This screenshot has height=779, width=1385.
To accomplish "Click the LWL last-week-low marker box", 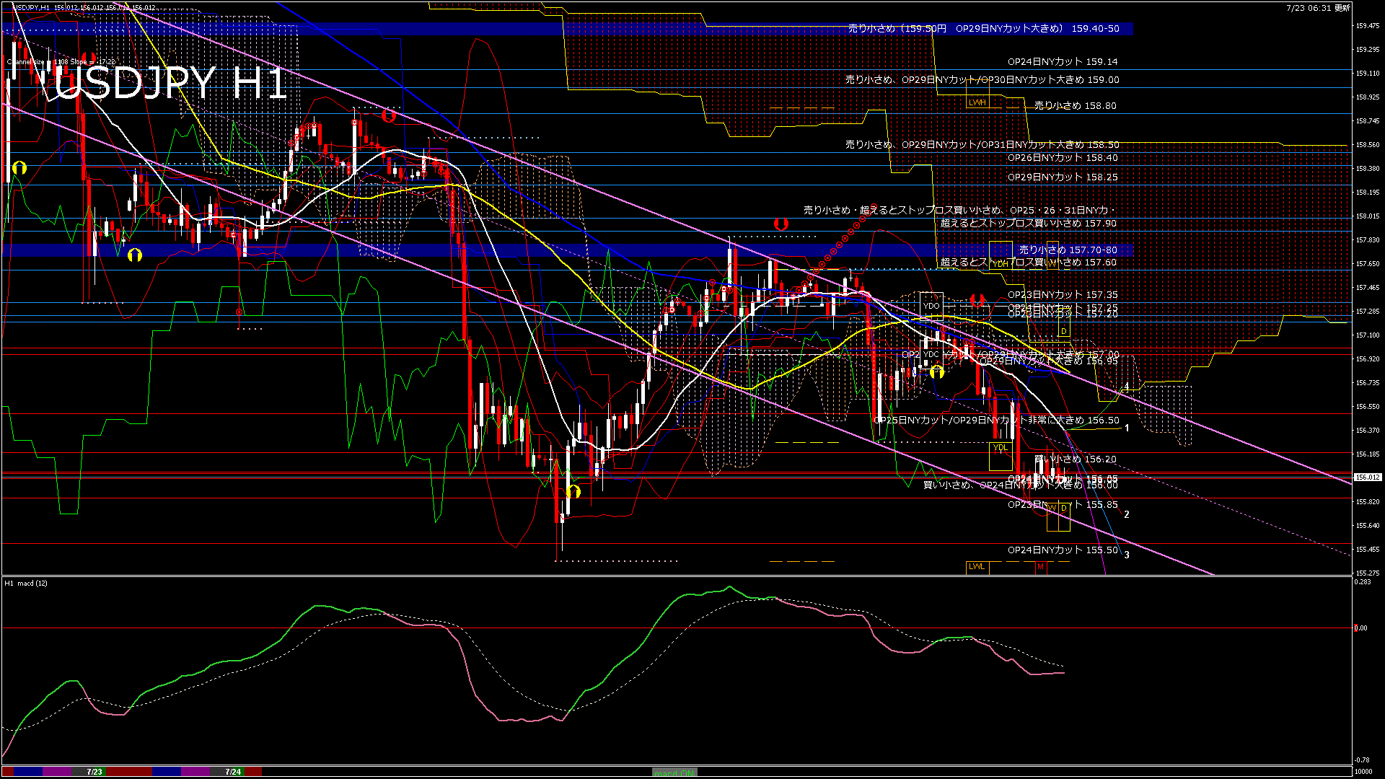I will (x=977, y=567).
